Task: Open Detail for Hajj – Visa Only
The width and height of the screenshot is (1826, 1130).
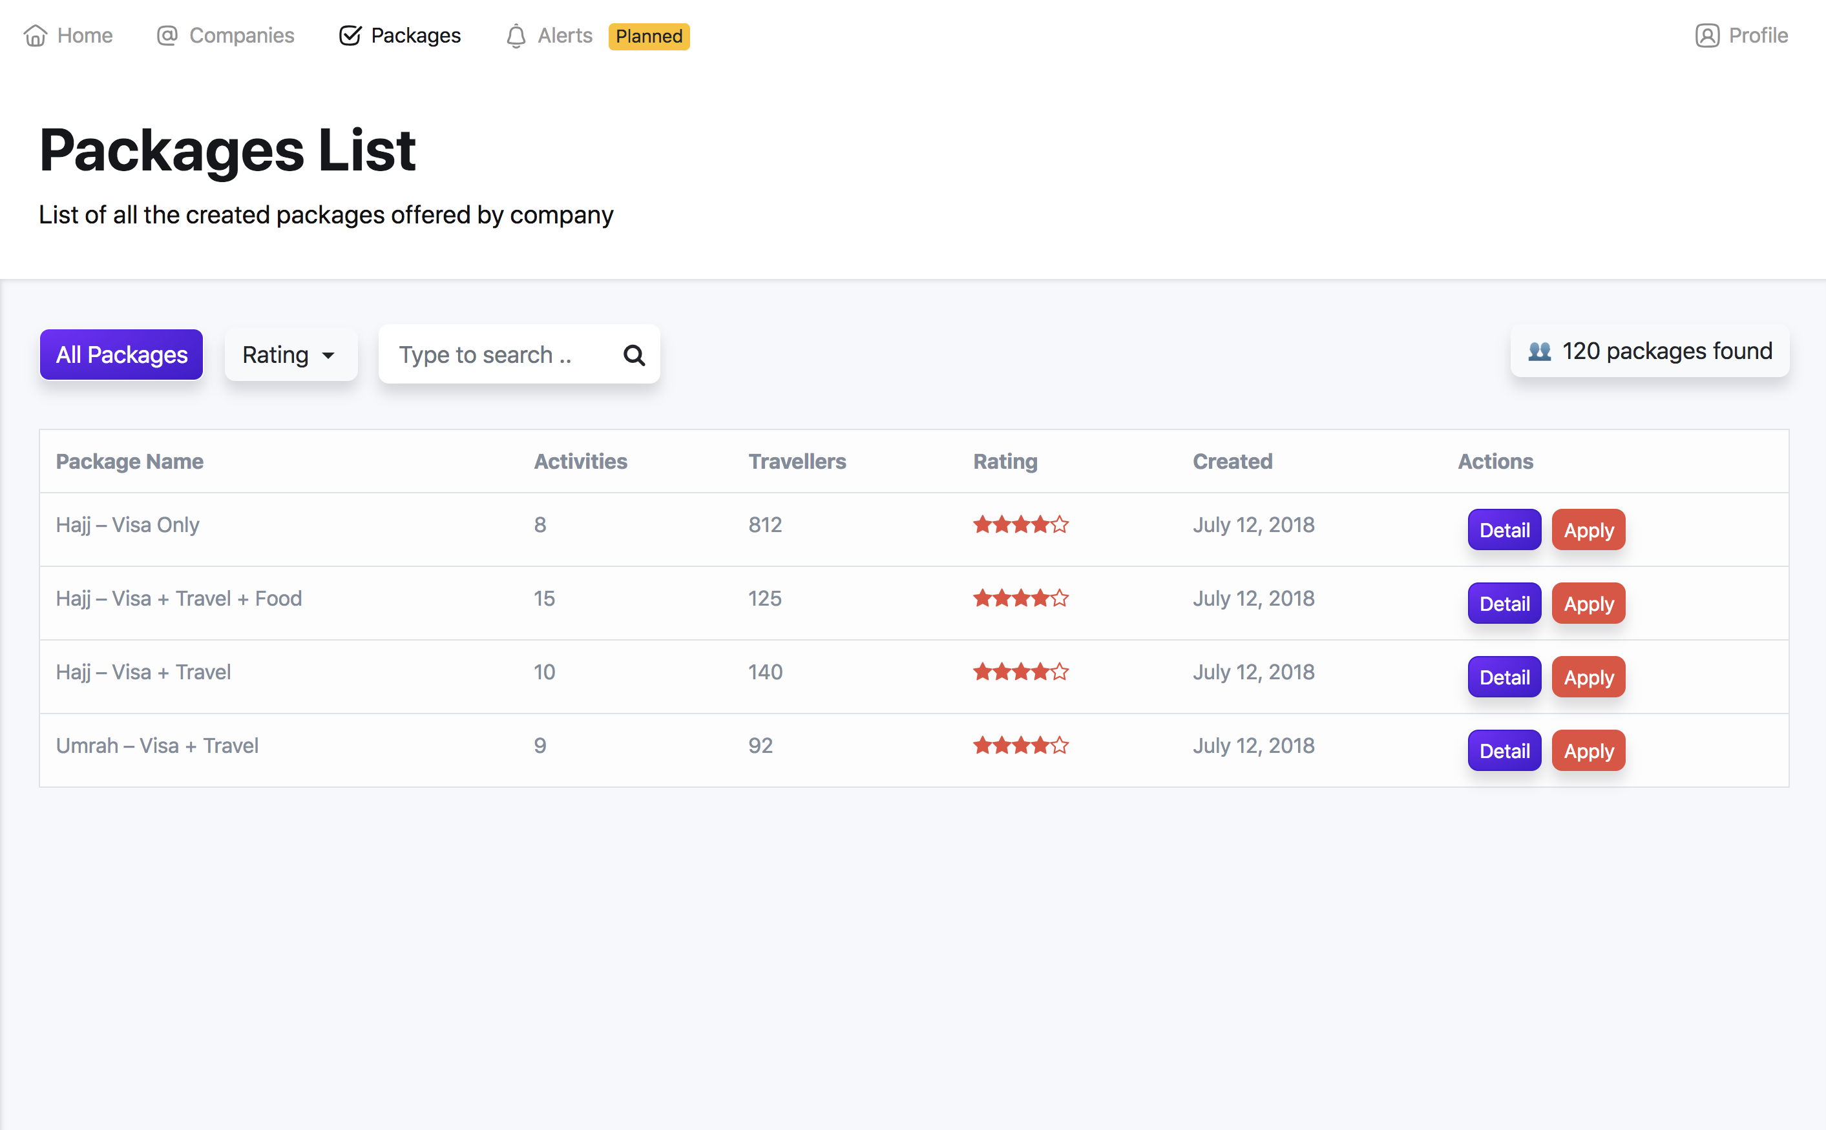Action: click(x=1504, y=530)
